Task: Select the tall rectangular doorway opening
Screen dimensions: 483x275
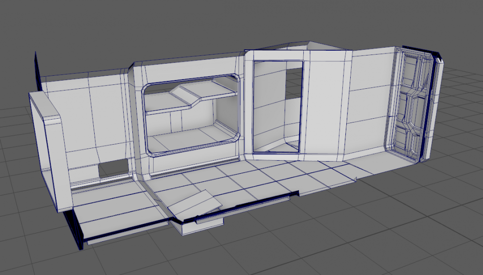Action: [277, 107]
